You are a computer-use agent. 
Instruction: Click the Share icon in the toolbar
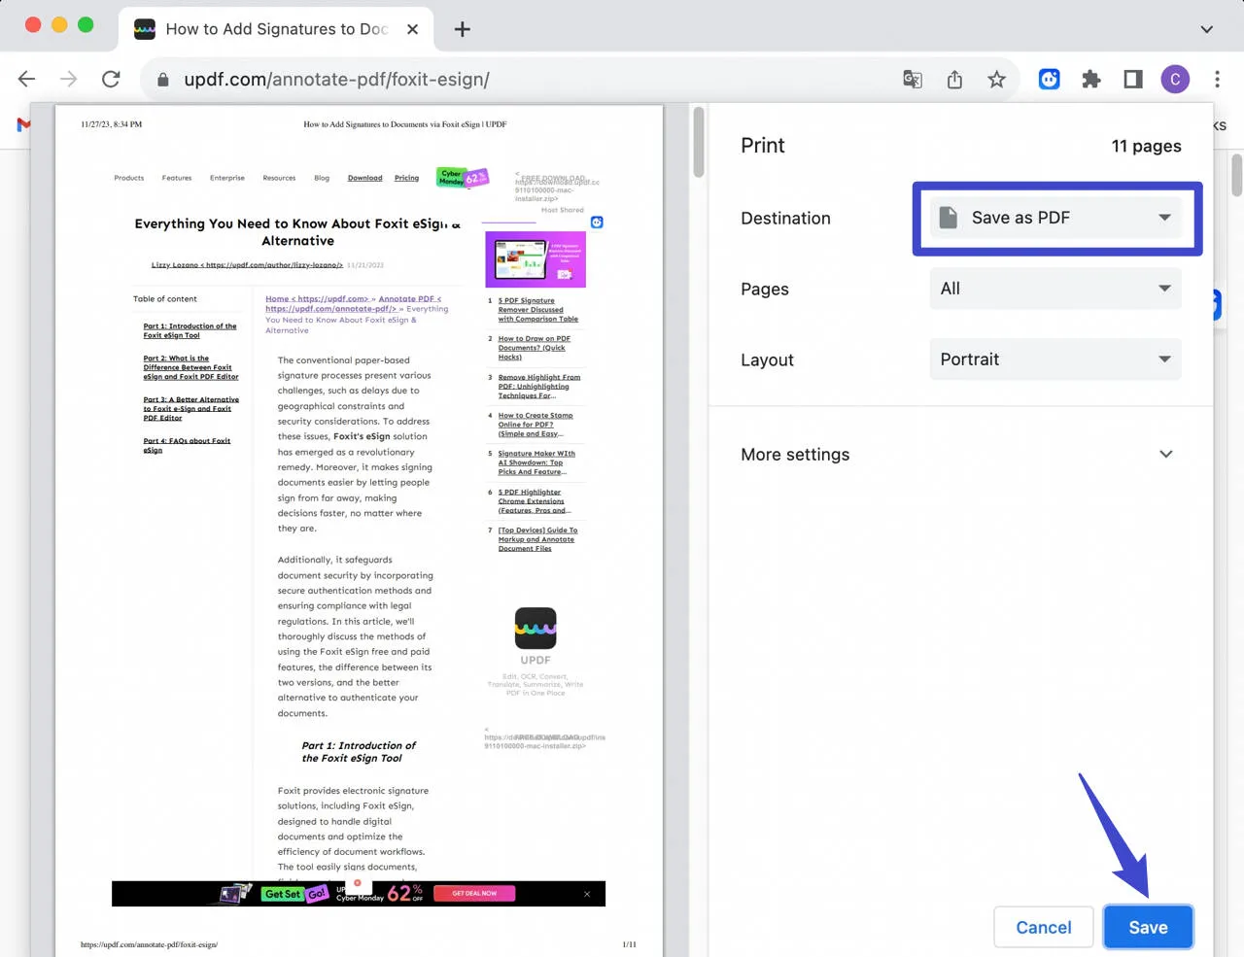click(x=954, y=79)
